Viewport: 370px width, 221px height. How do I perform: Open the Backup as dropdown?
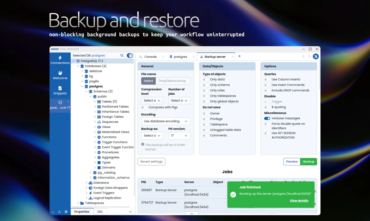[152, 136]
